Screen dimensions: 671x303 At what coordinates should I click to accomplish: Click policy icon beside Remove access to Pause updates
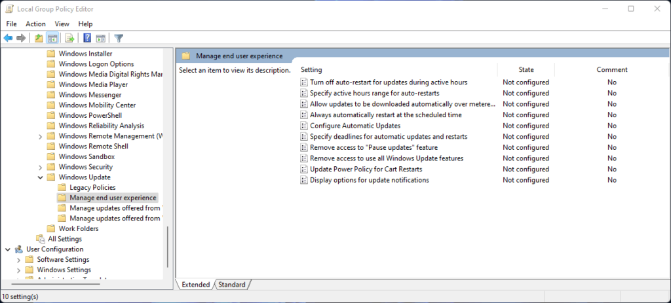(304, 147)
